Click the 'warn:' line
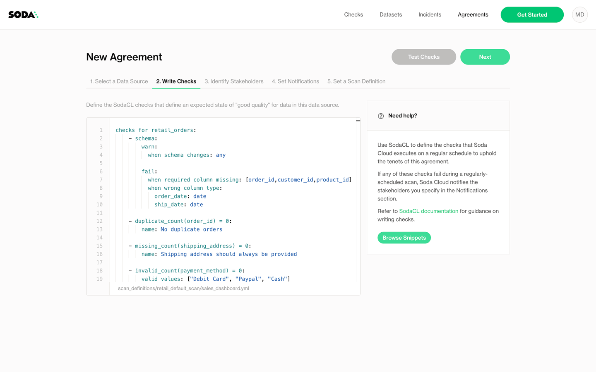 (x=149, y=147)
